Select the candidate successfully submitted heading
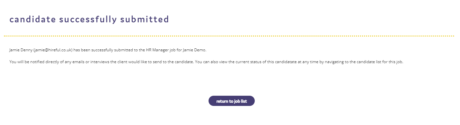Screen dimensions: 460x125 (89, 19)
